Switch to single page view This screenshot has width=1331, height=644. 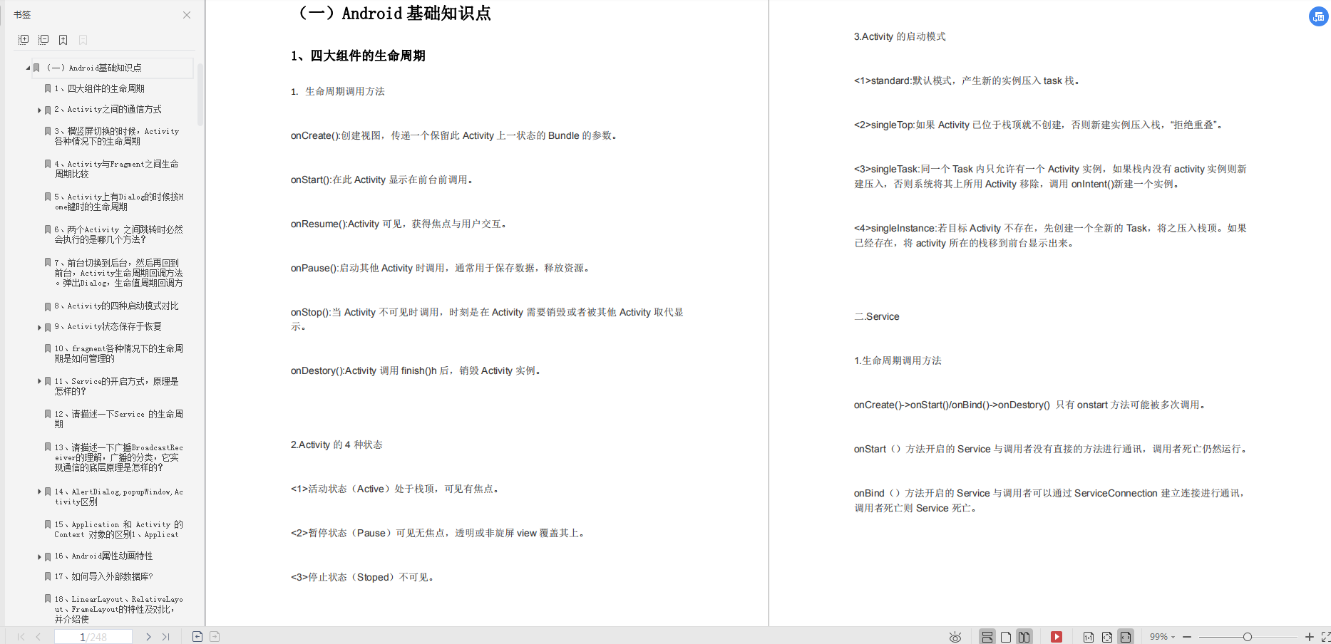point(1006,637)
